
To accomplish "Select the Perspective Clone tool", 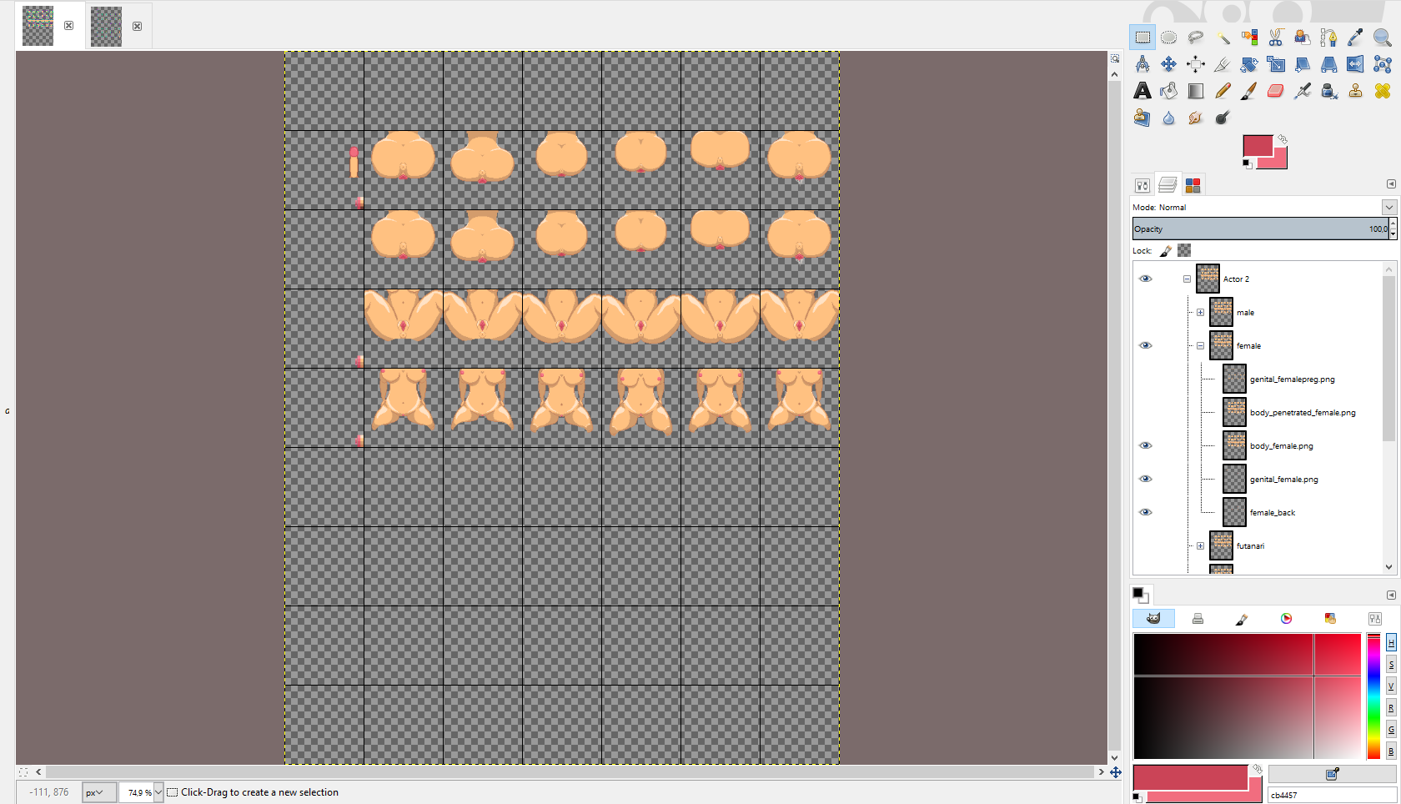I will pyautogui.click(x=1142, y=118).
